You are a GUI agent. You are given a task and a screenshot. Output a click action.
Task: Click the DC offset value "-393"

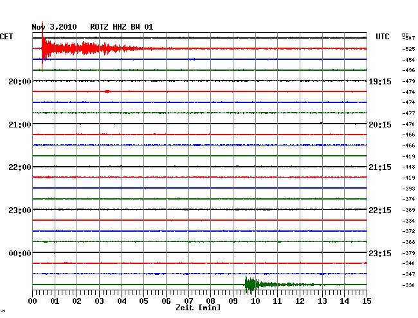pyautogui.click(x=408, y=189)
